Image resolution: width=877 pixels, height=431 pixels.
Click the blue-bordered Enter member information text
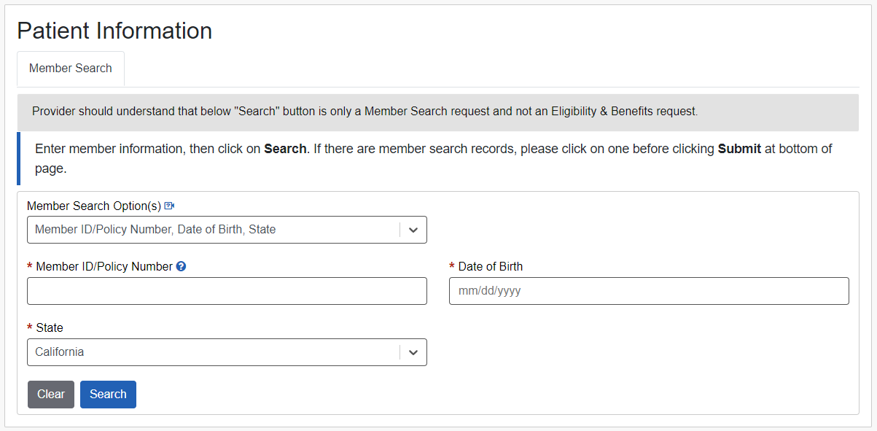click(x=146, y=149)
